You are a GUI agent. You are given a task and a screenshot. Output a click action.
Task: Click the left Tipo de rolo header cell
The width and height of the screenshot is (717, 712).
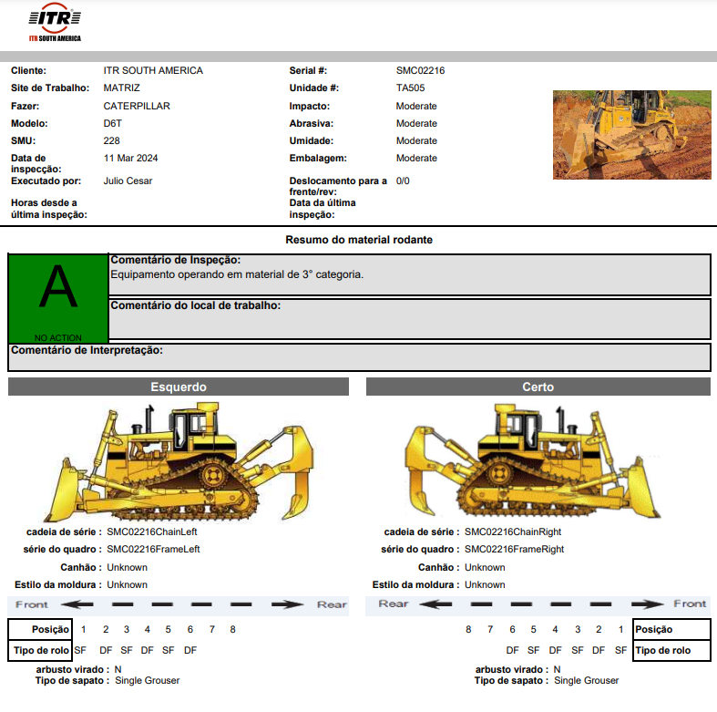[x=40, y=651]
